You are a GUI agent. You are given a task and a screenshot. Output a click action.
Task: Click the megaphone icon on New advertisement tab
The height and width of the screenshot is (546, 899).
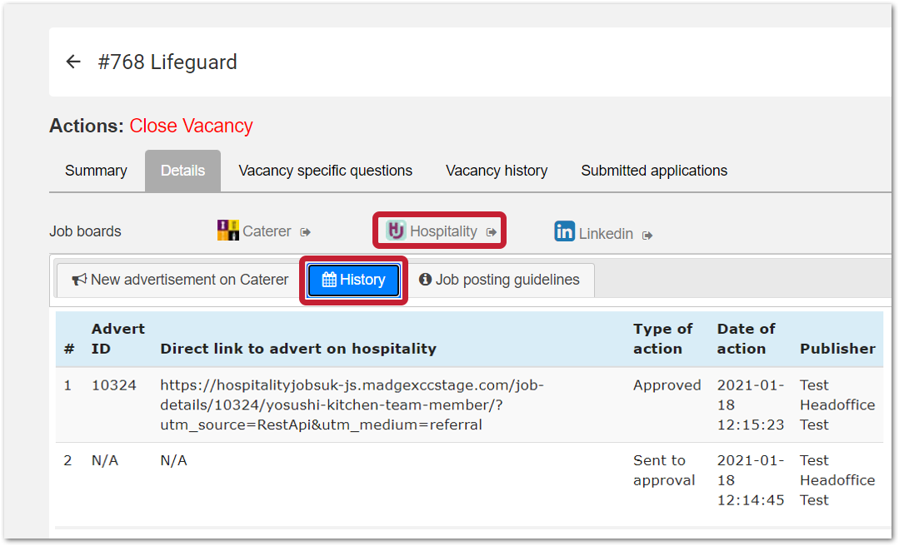tap(80, 280)
